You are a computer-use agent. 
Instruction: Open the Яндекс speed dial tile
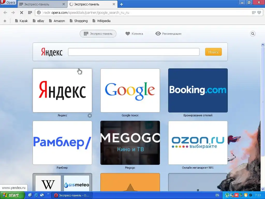[x=62, y=90]
